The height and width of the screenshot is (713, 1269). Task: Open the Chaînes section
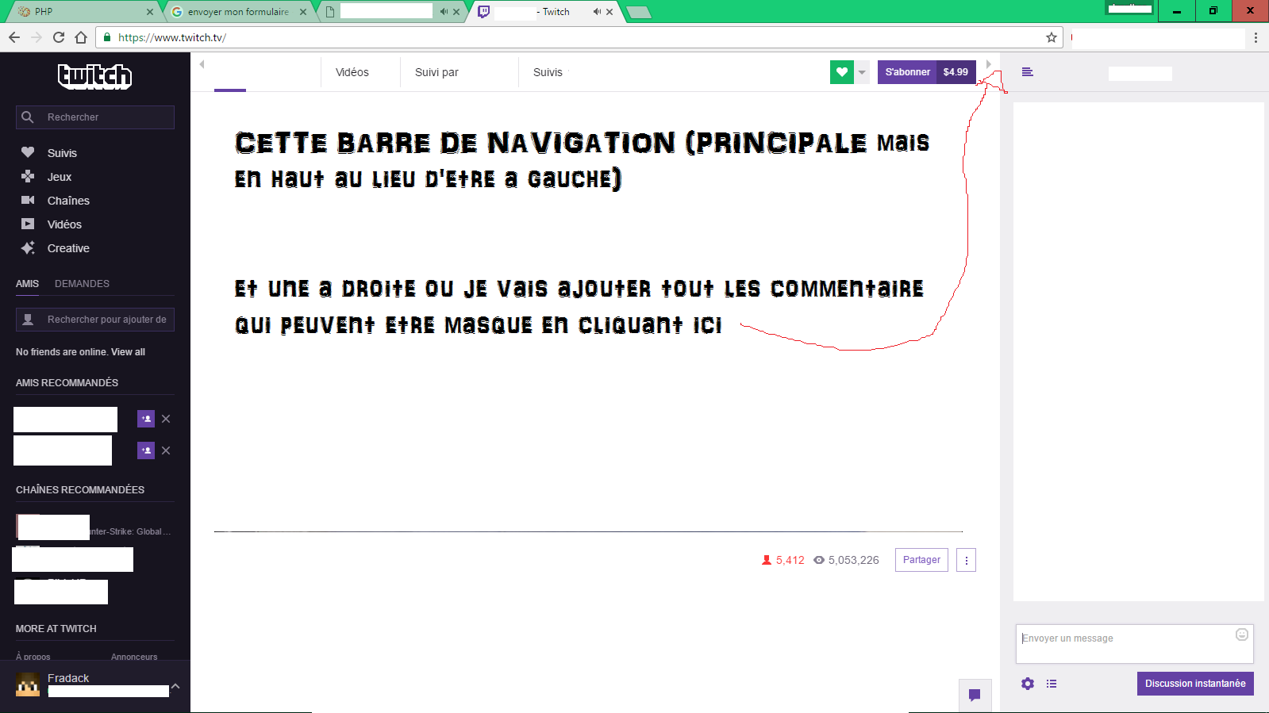67,201
